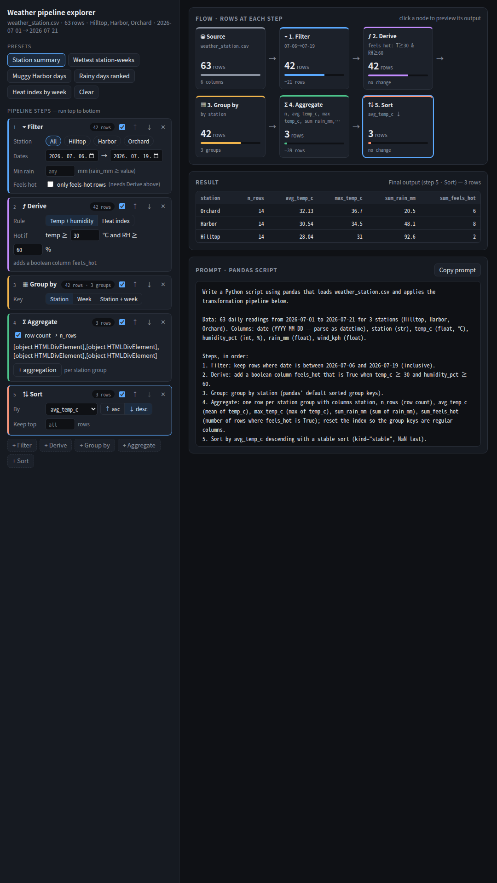
Task: Remove the Group by step
Action: pyautogui.click(x=163, y=285)
